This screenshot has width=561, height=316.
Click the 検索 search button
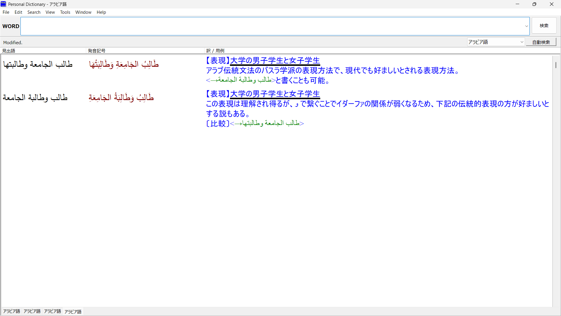click(x=544, y=26)
